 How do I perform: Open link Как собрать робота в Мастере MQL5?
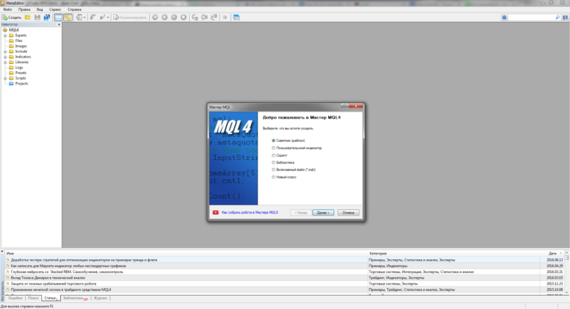[250, 212]
